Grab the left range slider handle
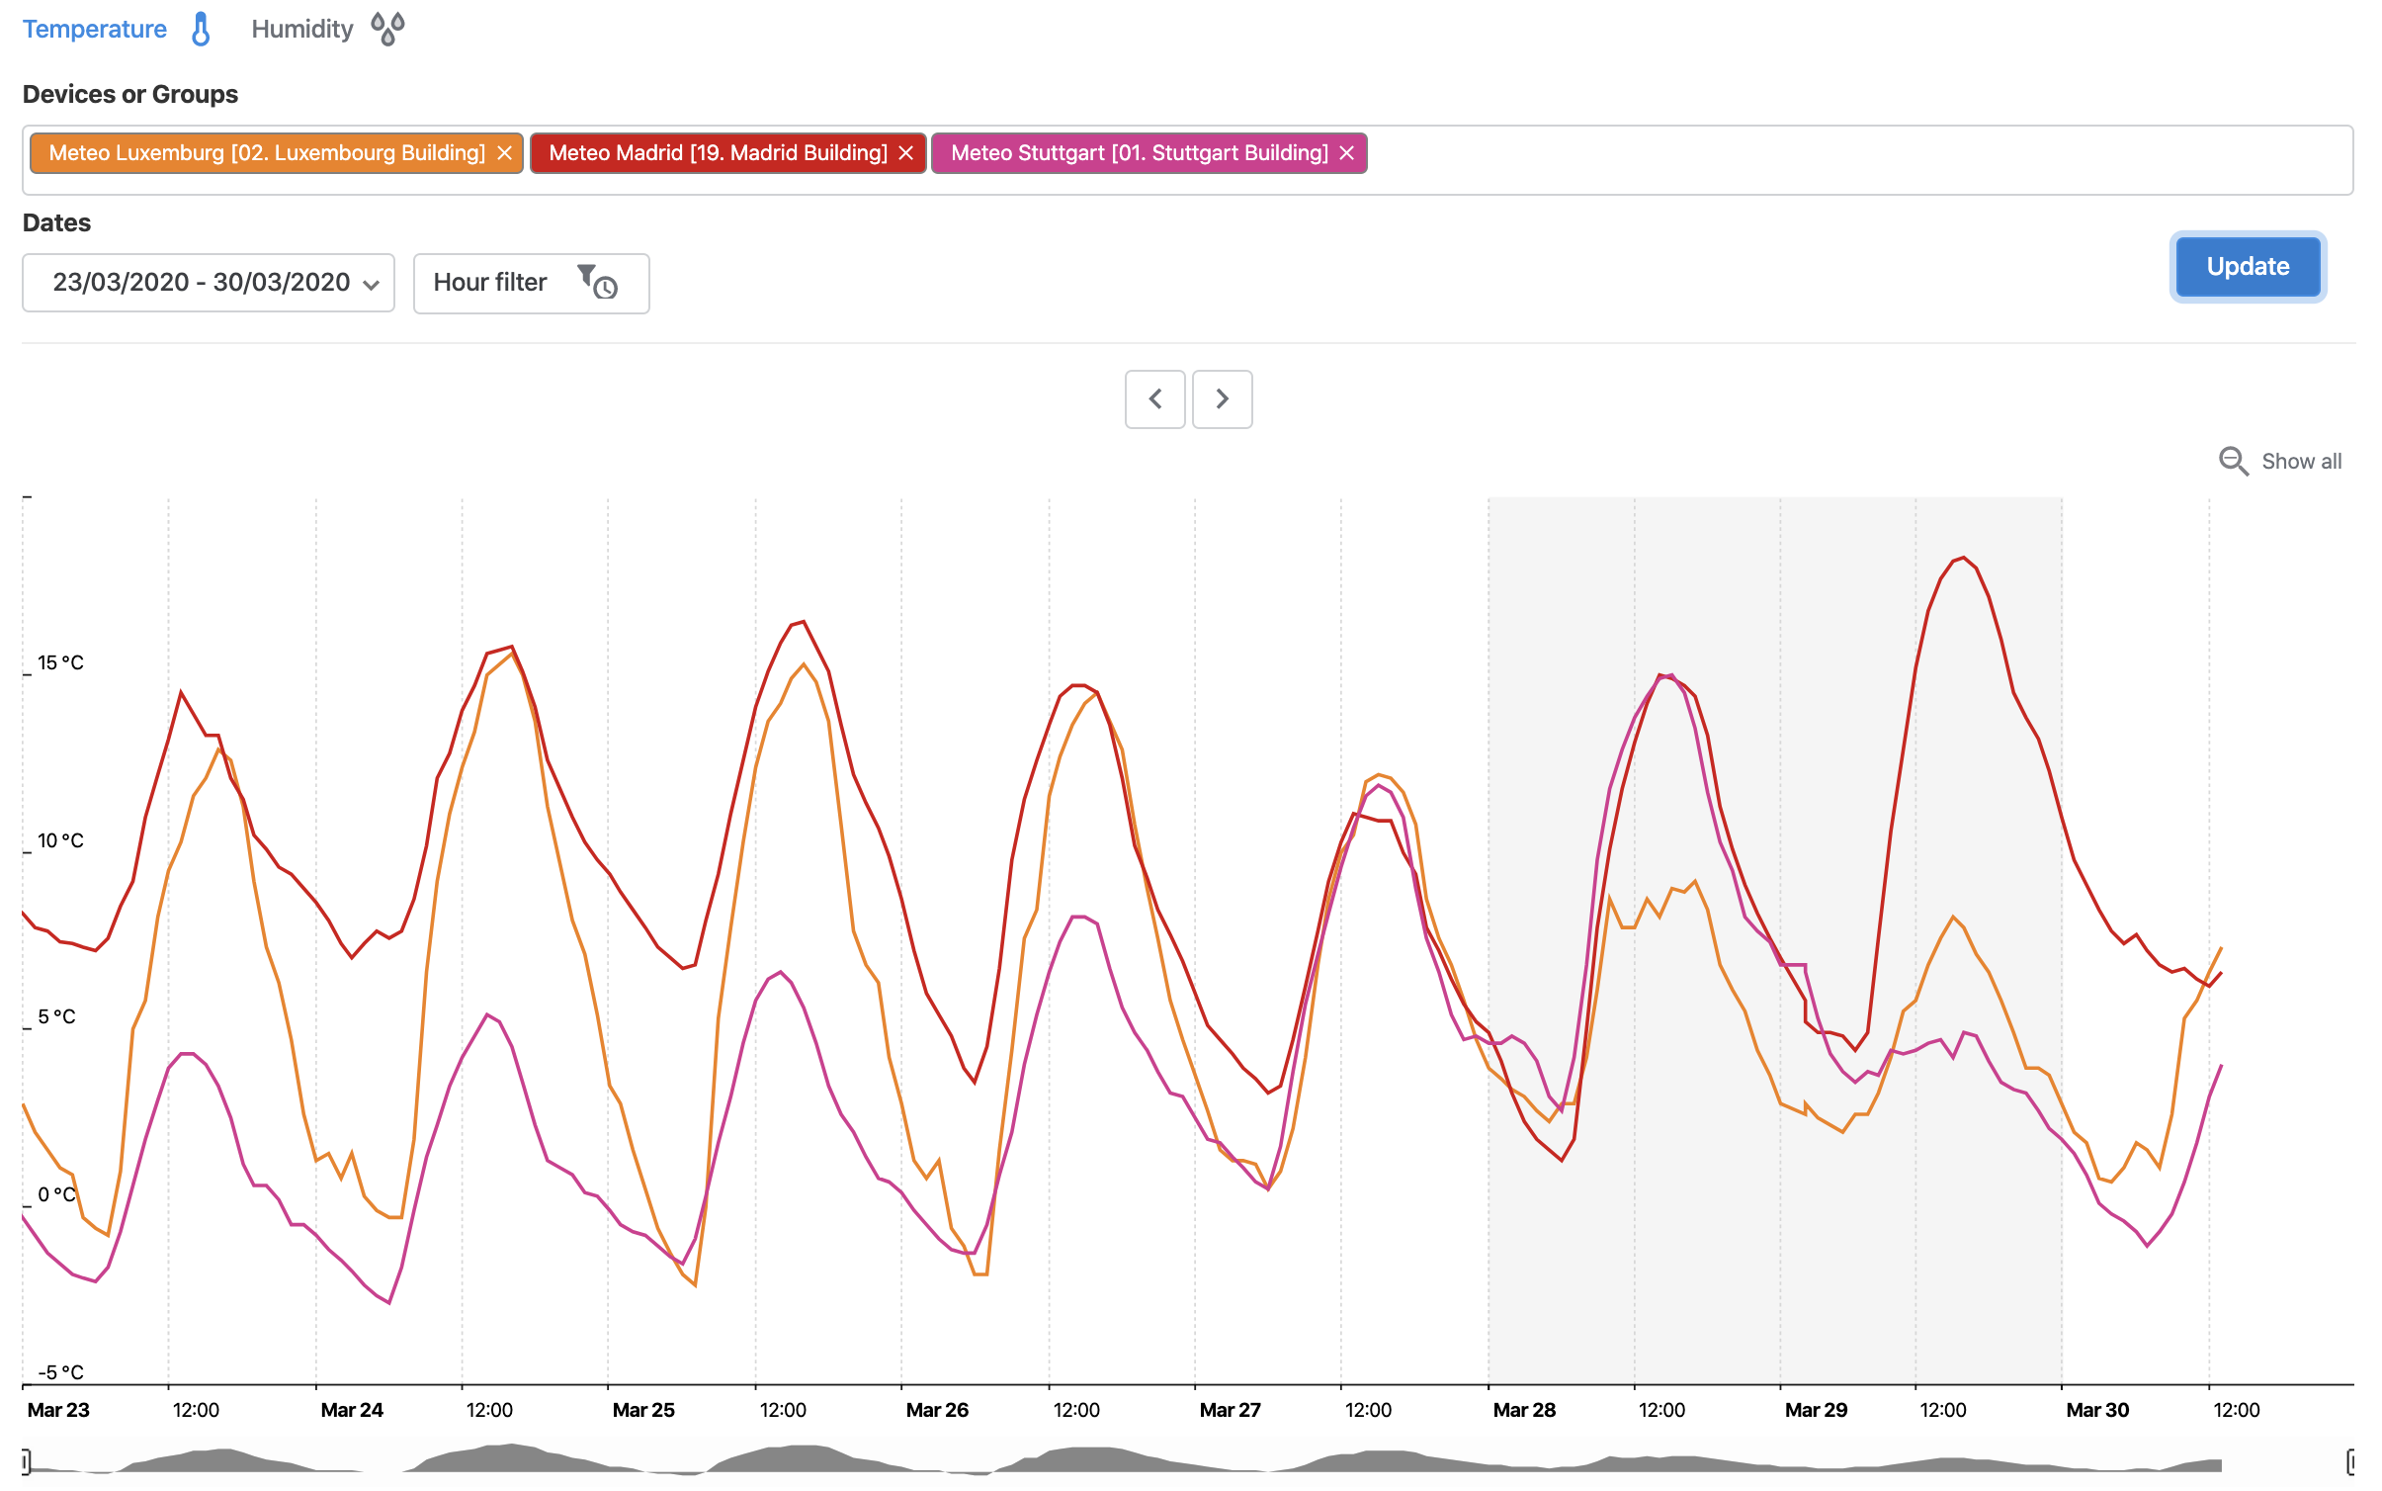 26,1460
